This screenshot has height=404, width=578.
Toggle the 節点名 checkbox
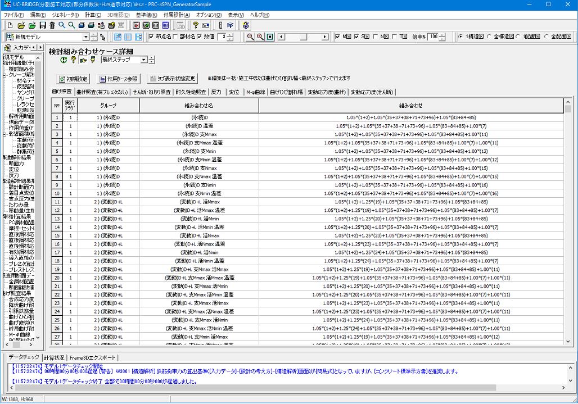click(x=151, y=37)
